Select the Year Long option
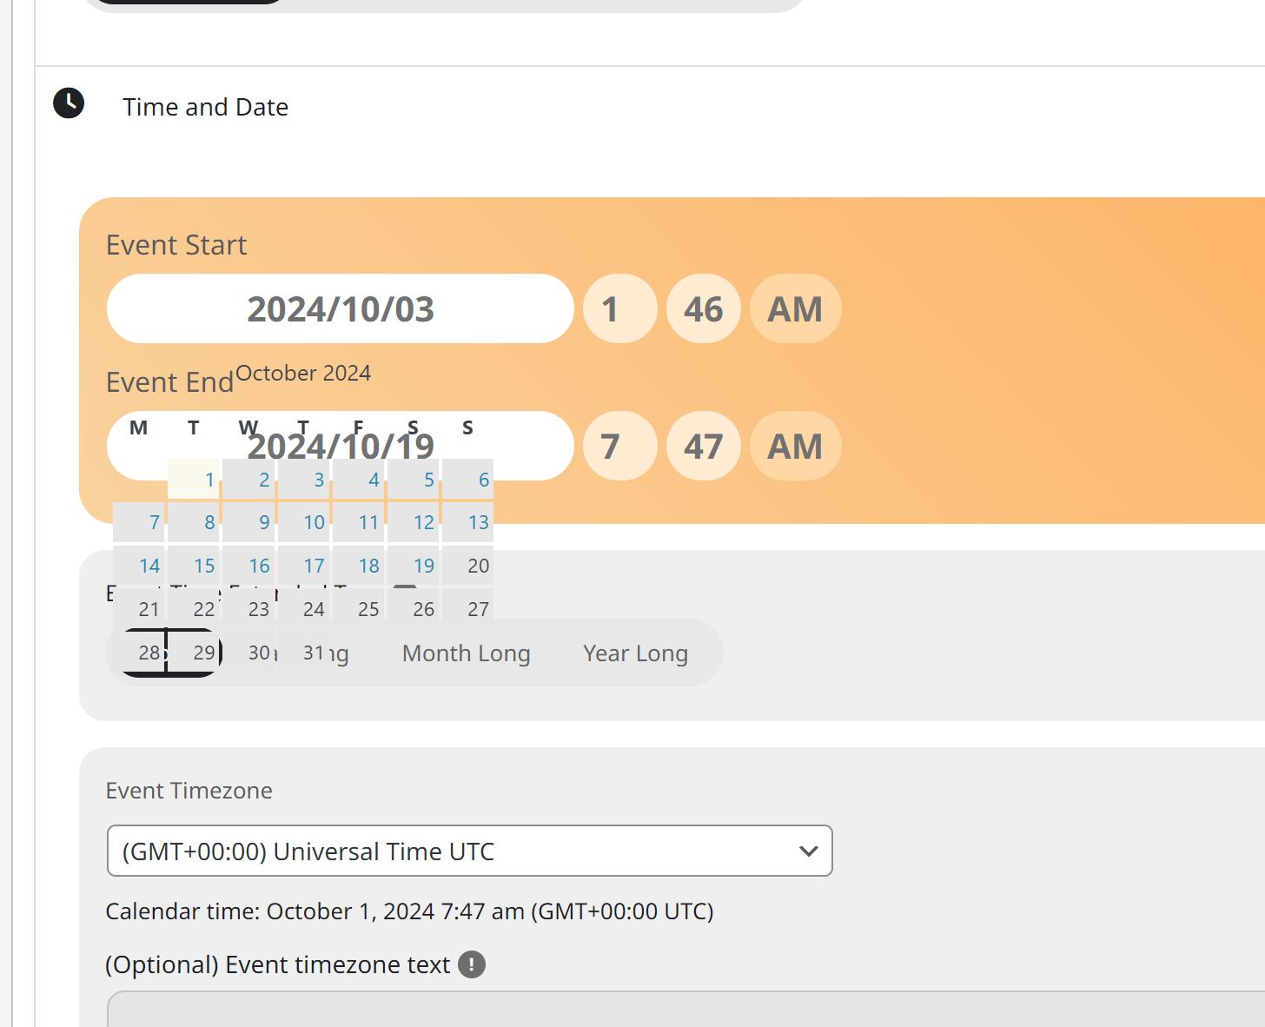 point(636,653)
